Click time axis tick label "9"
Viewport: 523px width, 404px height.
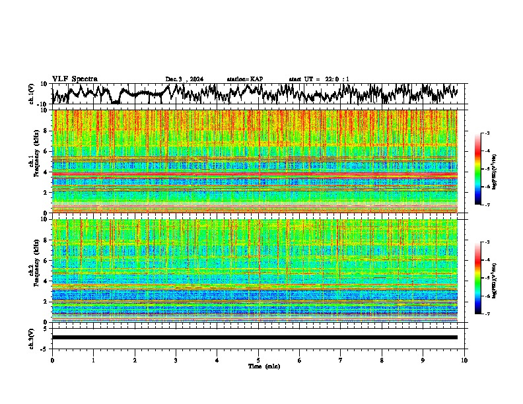click(x=423, y=360)
